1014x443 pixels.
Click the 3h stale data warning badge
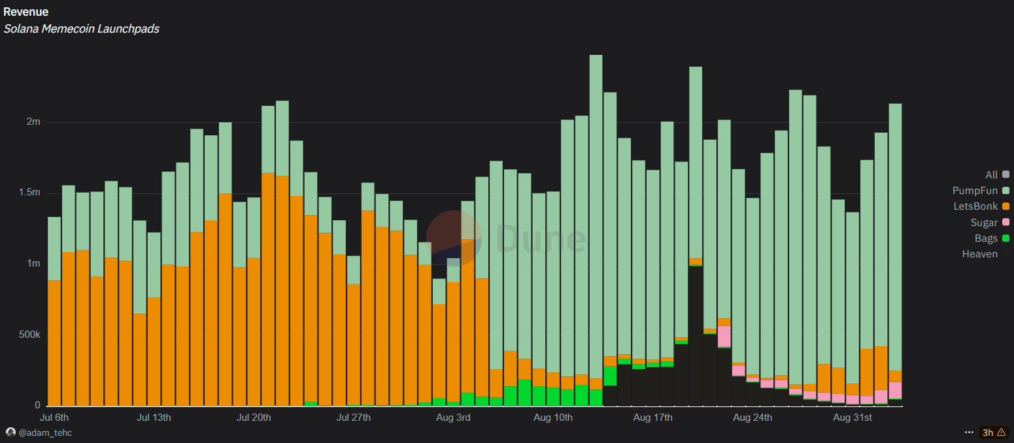tap(994, 433)
